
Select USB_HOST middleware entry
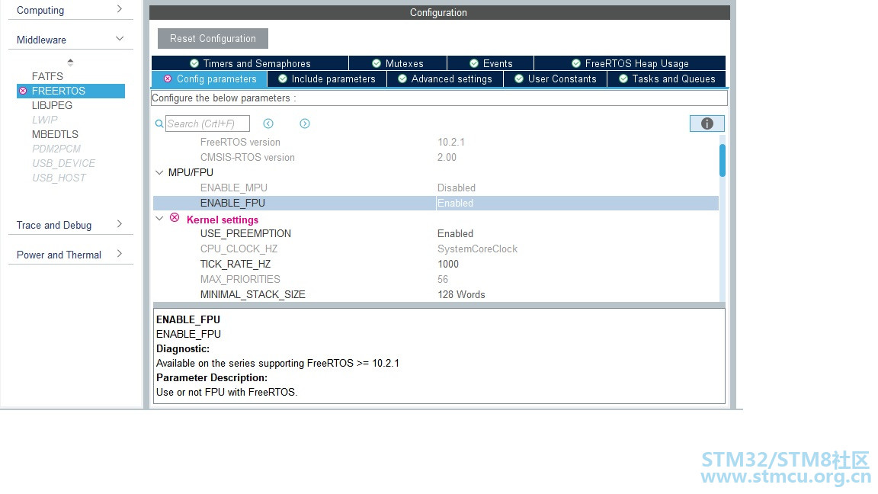(59, 178)
